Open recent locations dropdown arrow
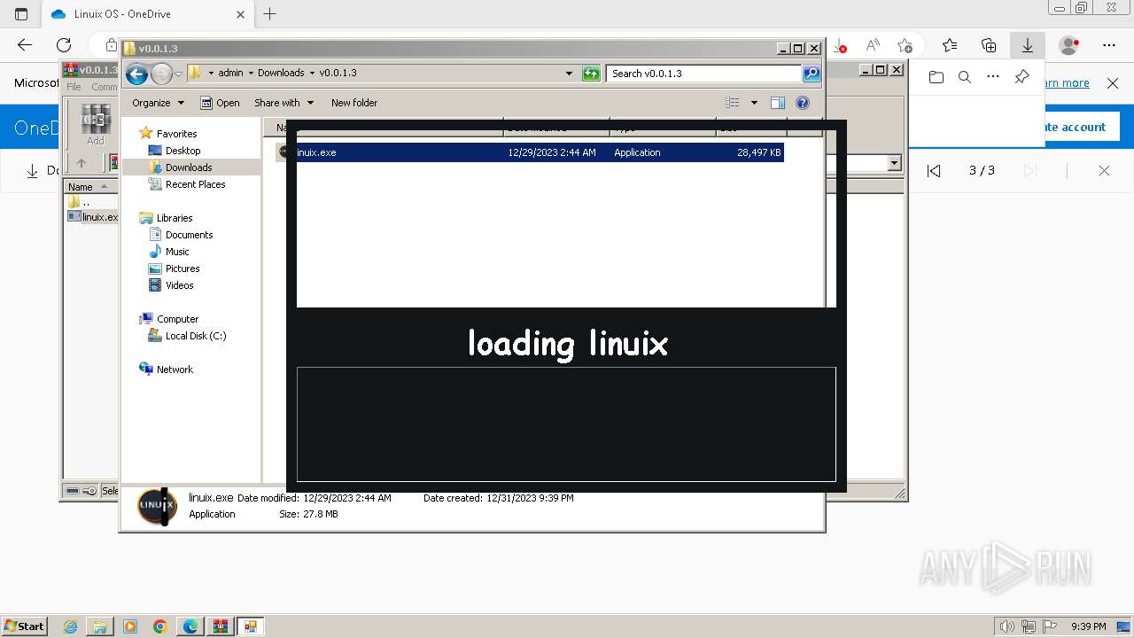The width and height of the screenshot is (1134, 638). [178, 74]
